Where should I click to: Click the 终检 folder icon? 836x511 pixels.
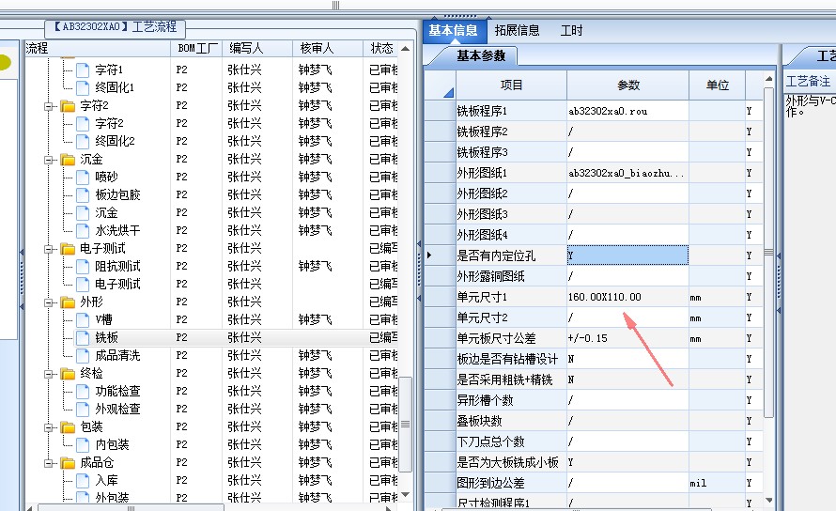[x=68, y=373]
